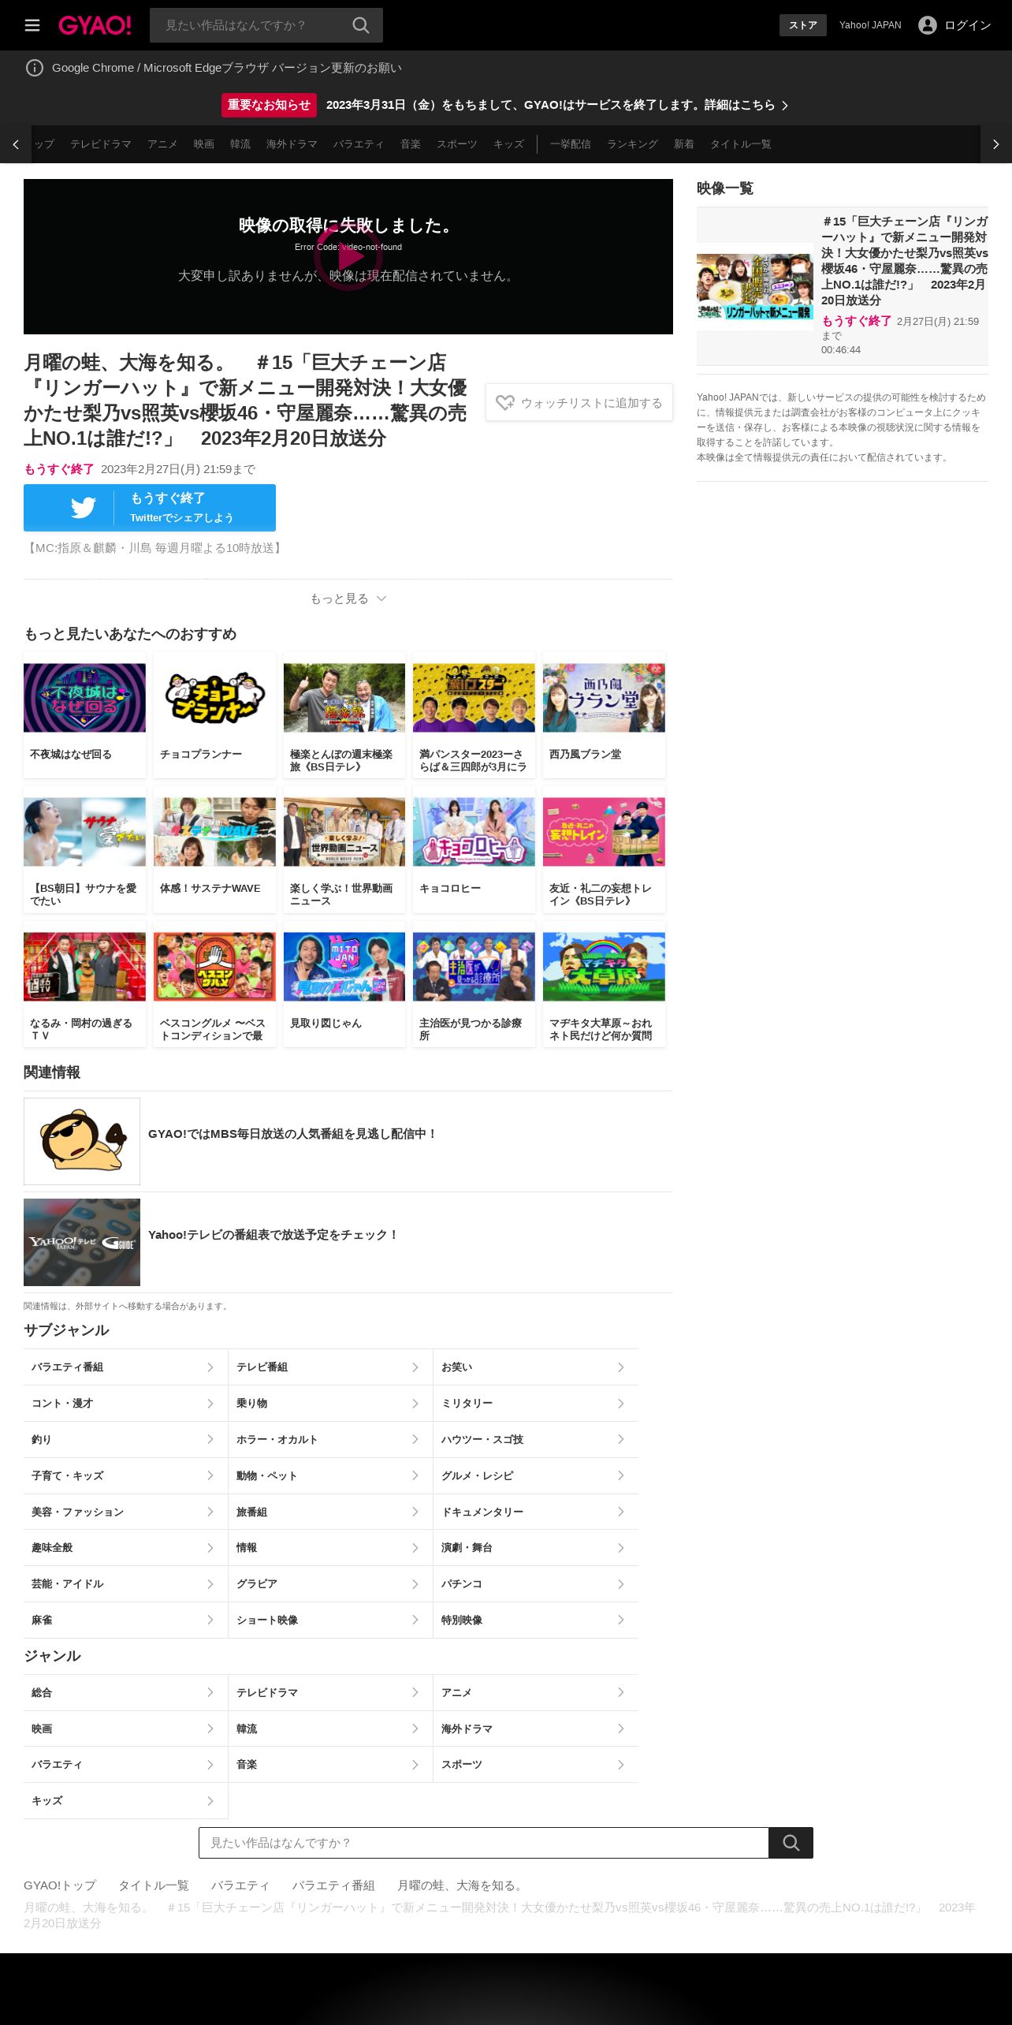Click the bottom search magnifier button

(791, 1843)
